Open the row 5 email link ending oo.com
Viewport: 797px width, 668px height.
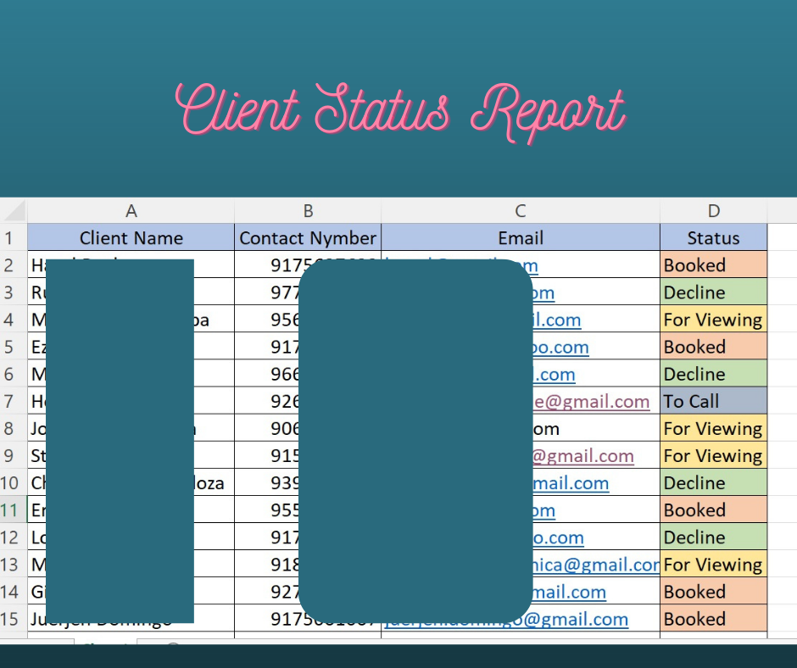(560, 348)
